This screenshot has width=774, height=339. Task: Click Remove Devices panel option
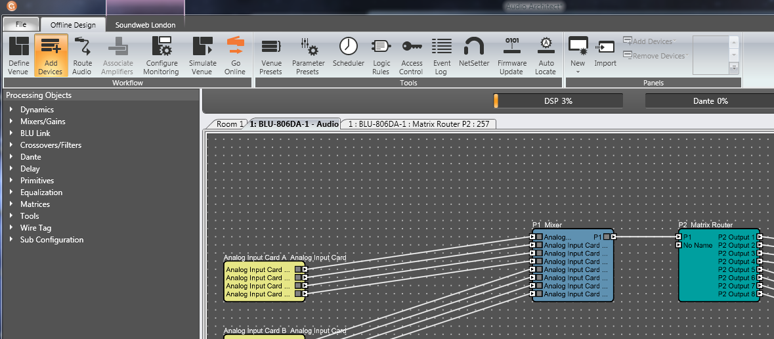click(656, 56)
